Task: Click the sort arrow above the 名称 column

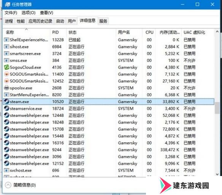Action: (x=26, y=29)
